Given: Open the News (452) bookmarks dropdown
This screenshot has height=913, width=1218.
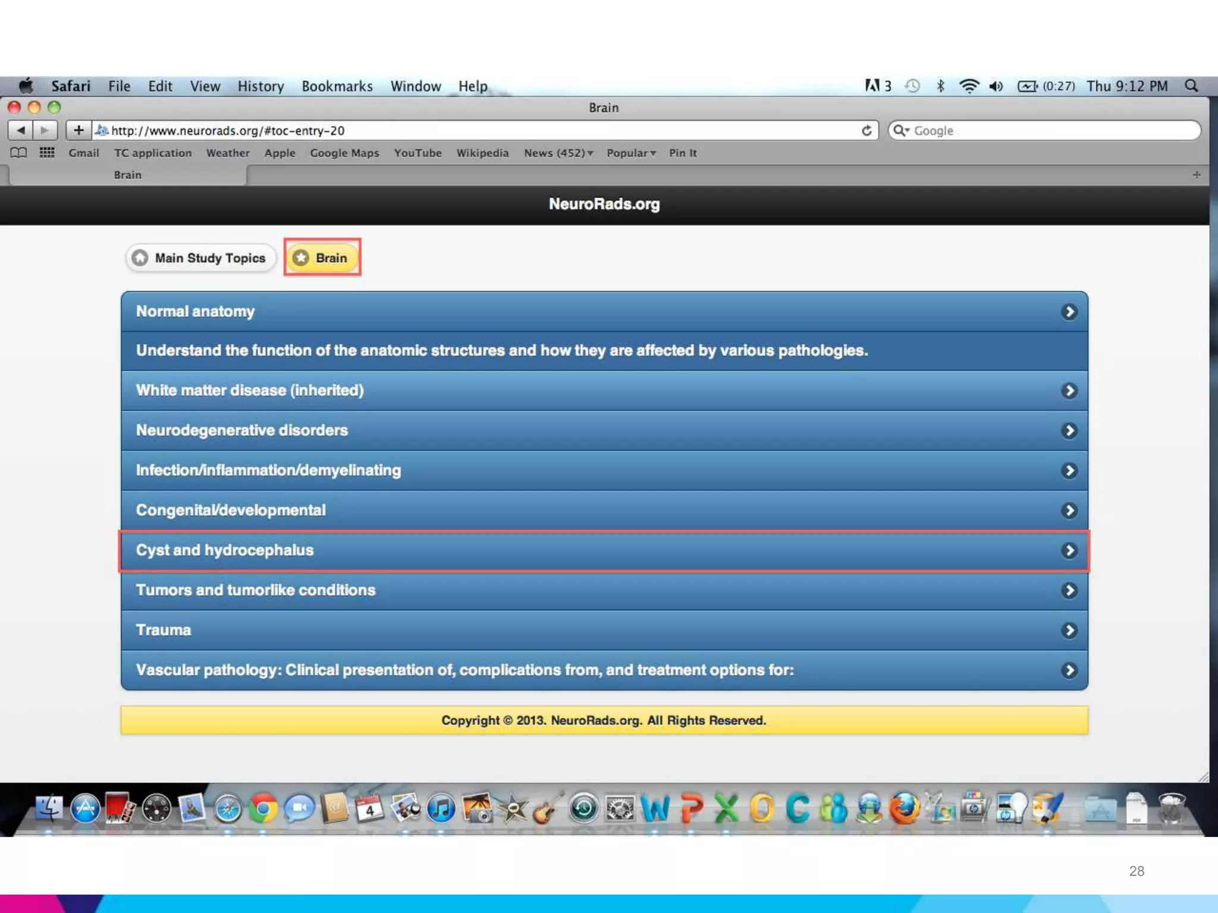Looking at the screenshot, I should click(558, 153).
